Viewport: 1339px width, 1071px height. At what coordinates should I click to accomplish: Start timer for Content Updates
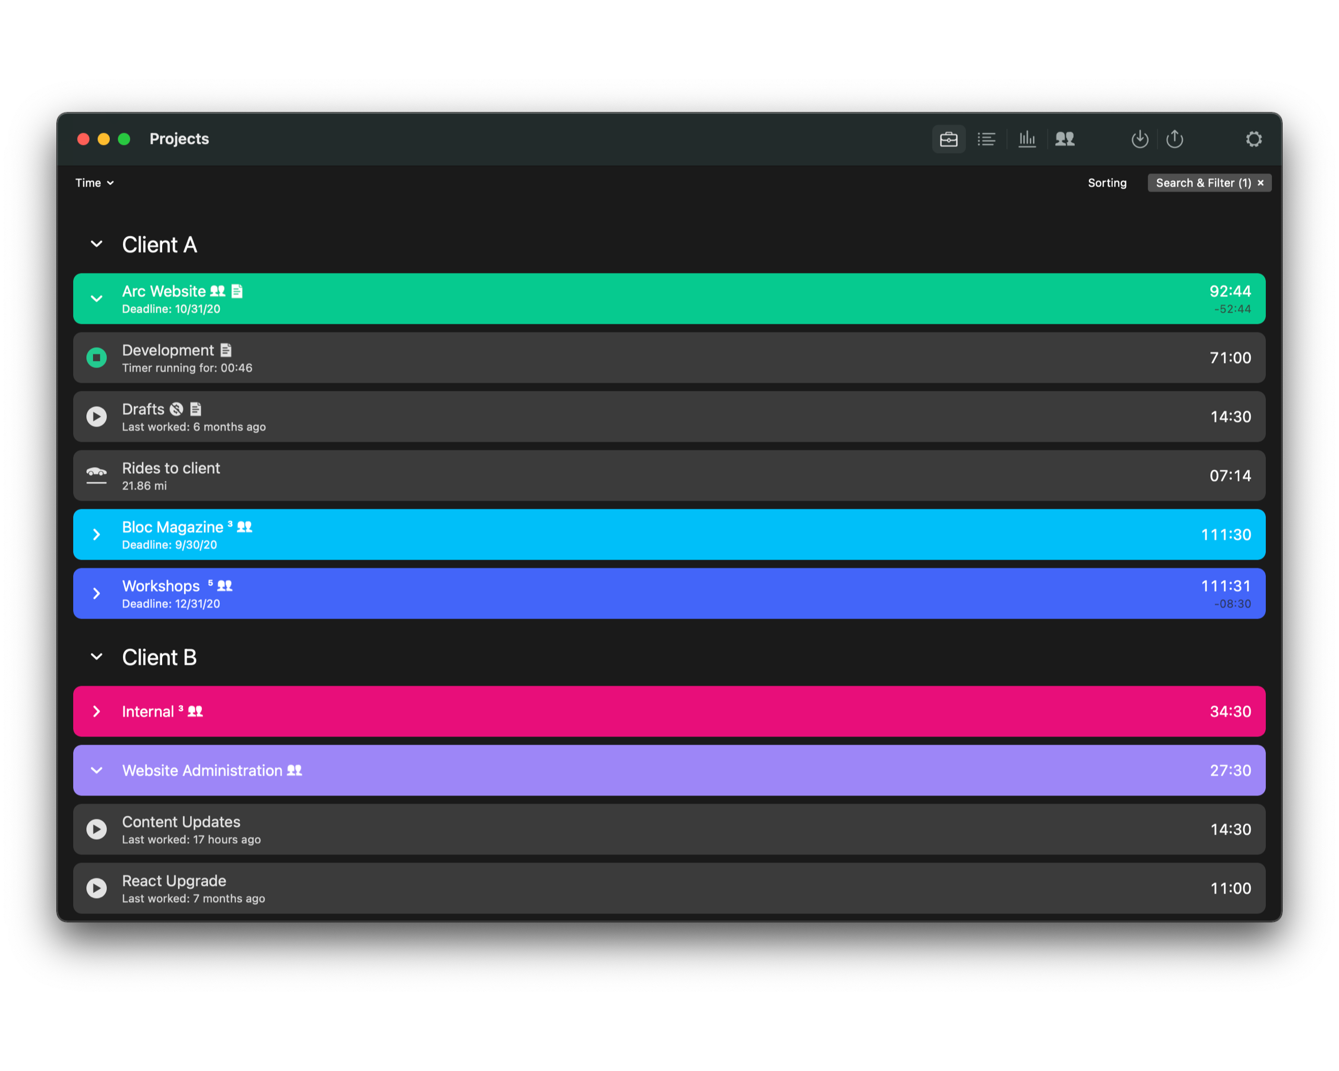pyautogui.click(x=96, y=829)
